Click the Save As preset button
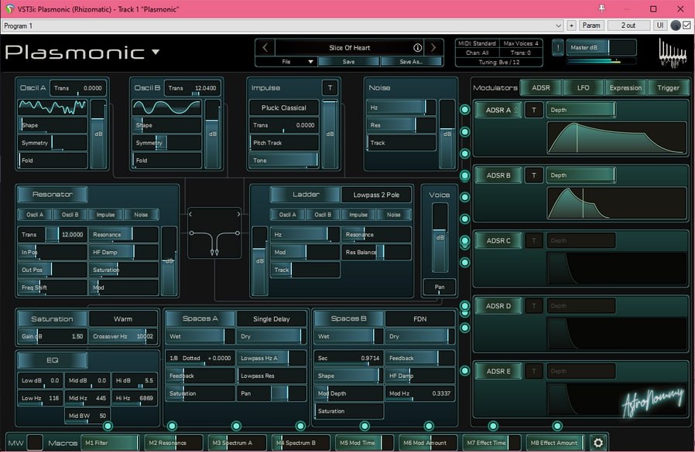Viewport: 695px width, 452px height. point(411,62)
